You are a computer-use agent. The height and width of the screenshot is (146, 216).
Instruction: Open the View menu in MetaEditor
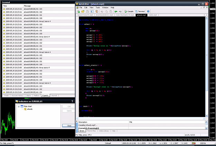[92, 8]
